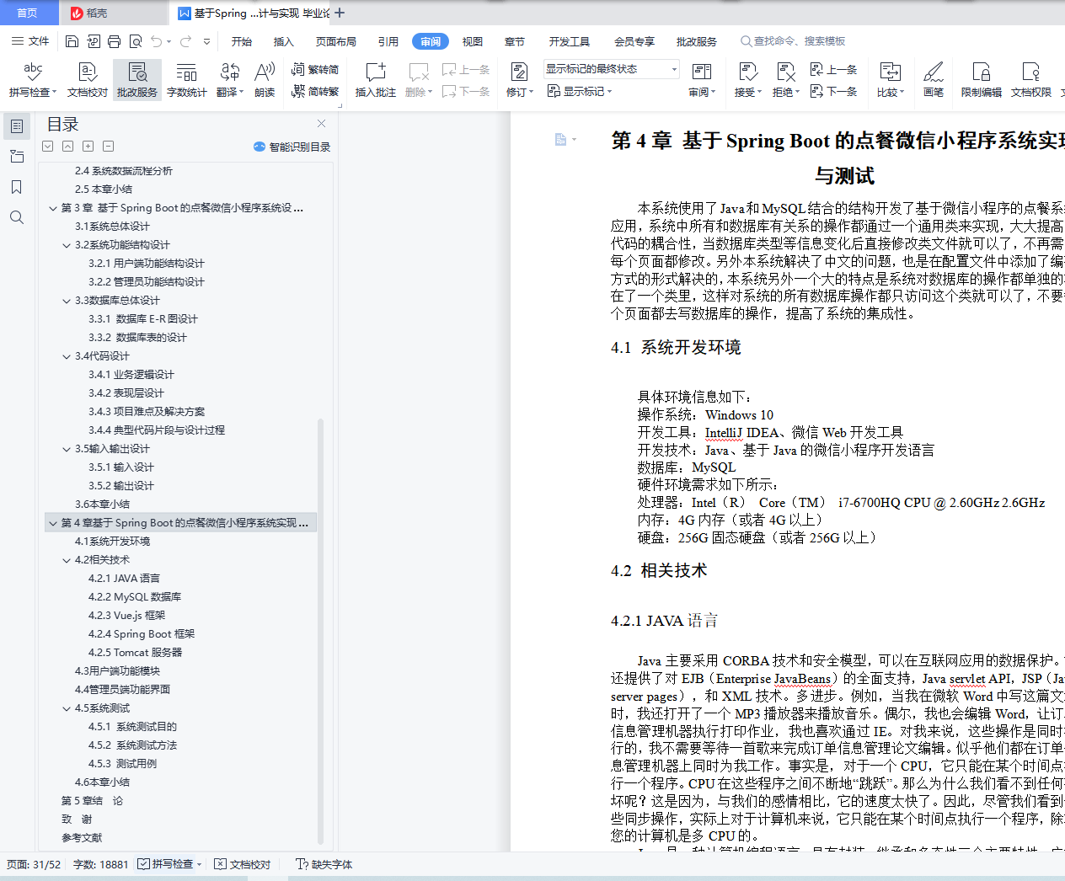Click the document page icon near chapter title
The width and height of the screenshot is (1065, 881).
(561, 139)
